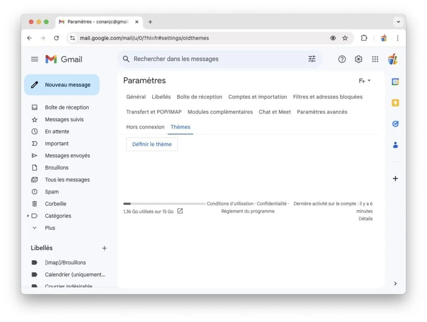Show search options sliders icon
The height and width of the screenshot is (322, 427).
(x=312, y=59)
